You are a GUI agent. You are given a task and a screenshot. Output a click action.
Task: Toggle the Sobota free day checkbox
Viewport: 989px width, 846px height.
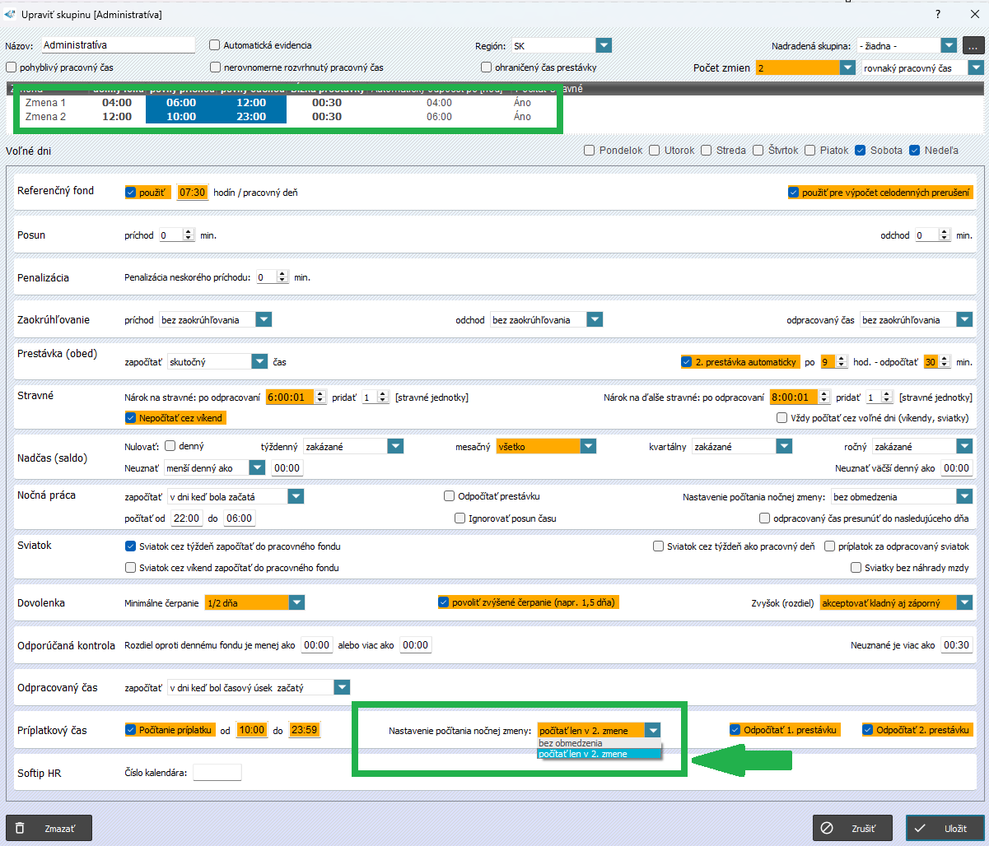click(x=861, y=151)
